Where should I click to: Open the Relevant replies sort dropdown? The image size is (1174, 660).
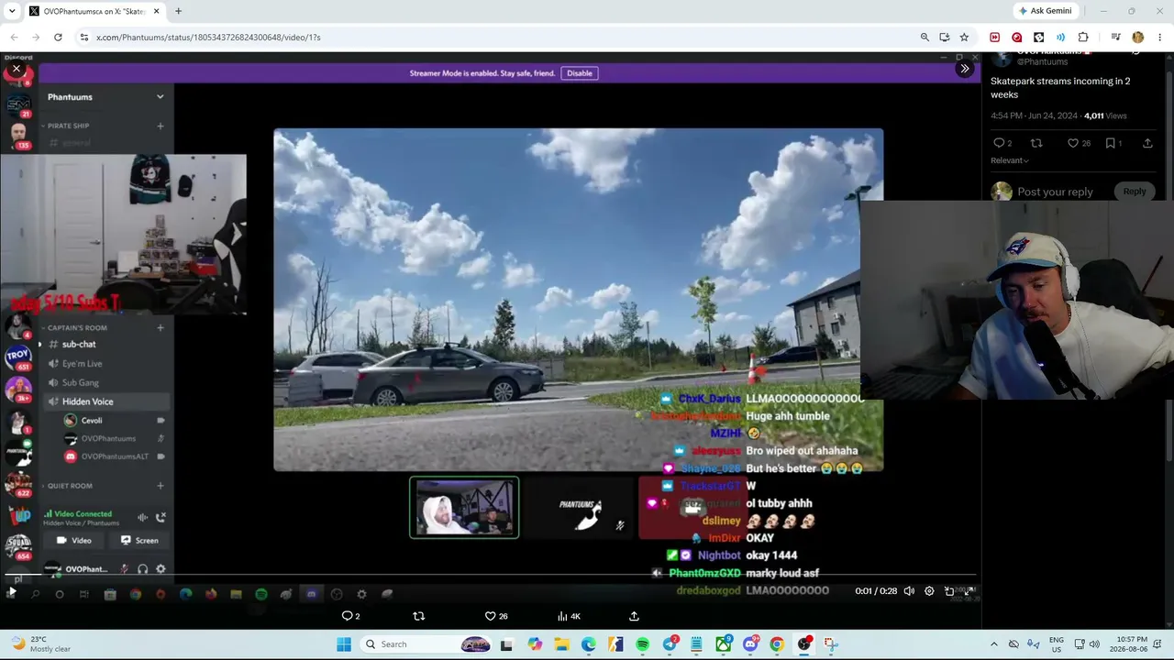[1009, 160]
